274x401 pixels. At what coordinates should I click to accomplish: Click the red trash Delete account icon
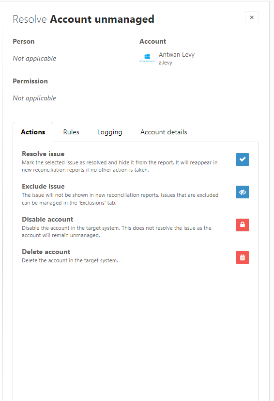click(243, 257)
